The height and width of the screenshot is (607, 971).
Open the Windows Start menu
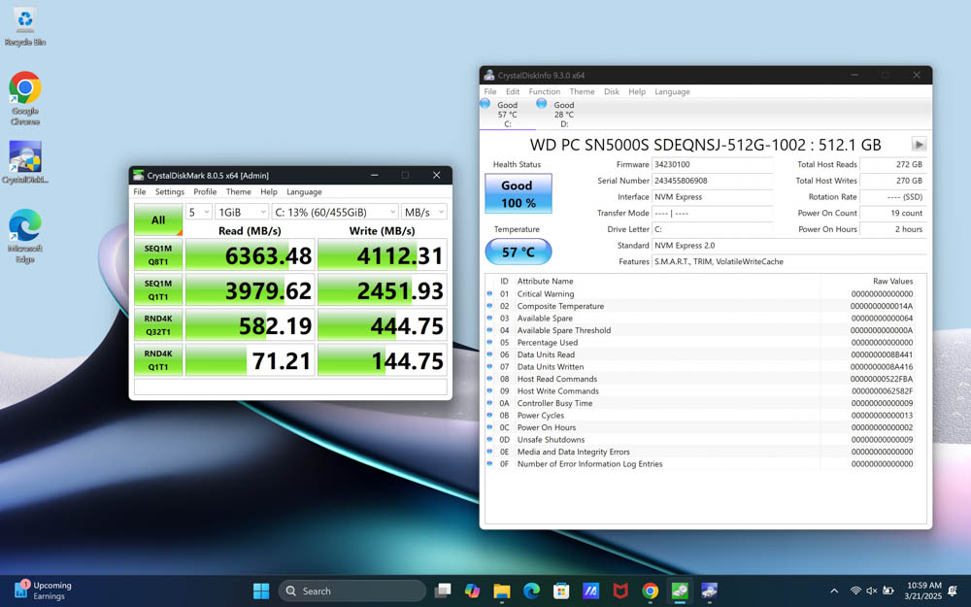click(261, 590)
